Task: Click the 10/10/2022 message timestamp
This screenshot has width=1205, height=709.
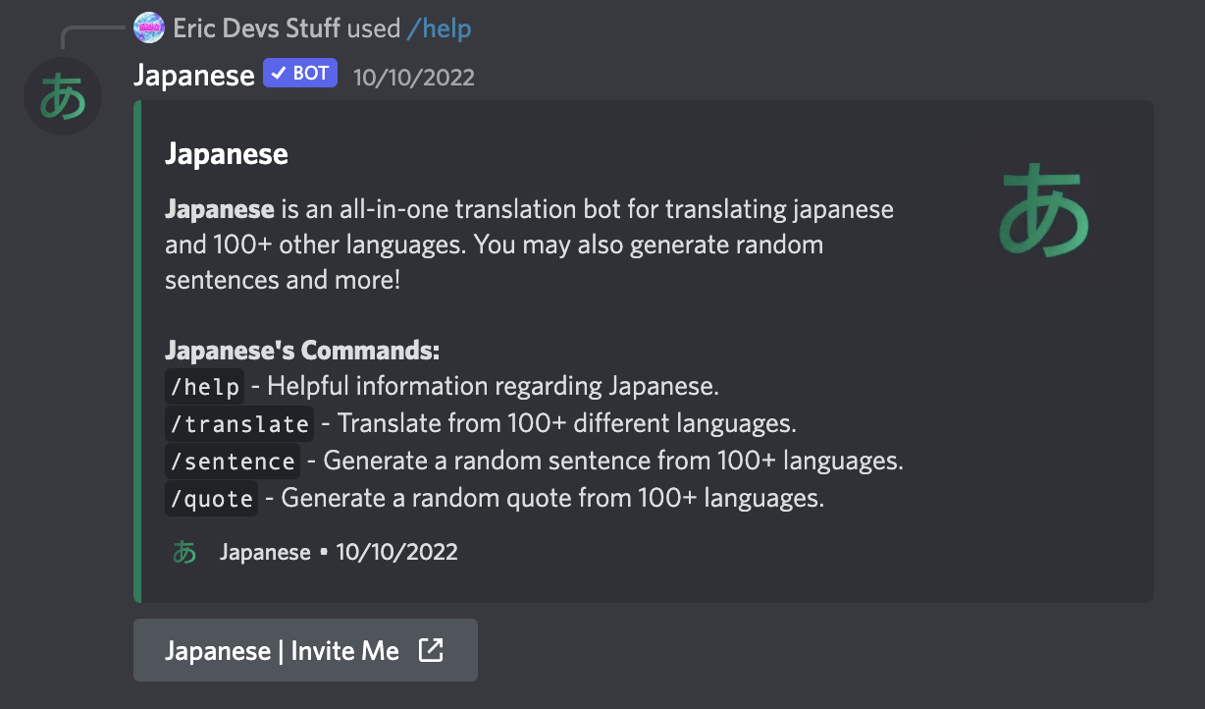Action: (x=413, y=75)
